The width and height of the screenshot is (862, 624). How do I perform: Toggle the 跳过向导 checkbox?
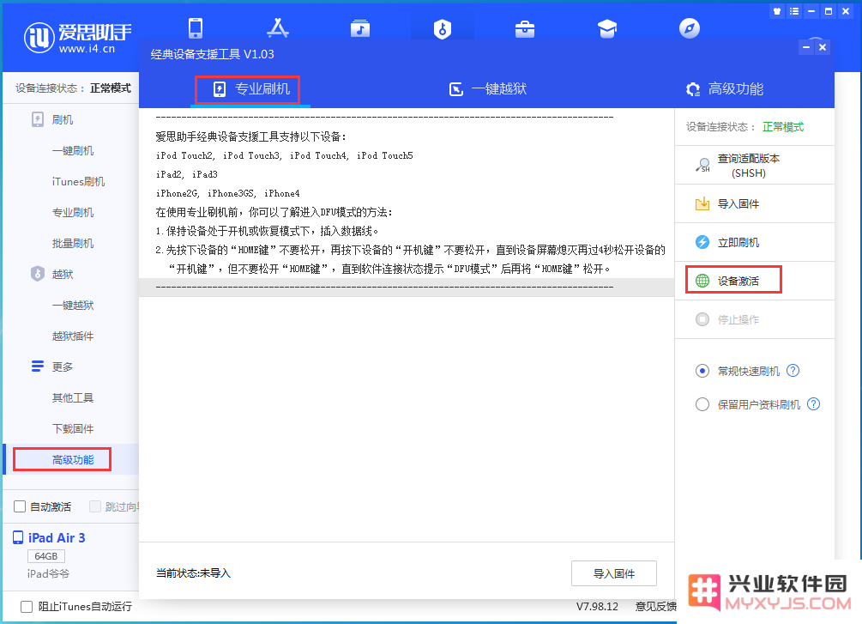[95, 506]
